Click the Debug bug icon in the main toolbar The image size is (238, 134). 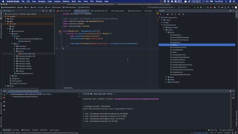click(198, 7)
